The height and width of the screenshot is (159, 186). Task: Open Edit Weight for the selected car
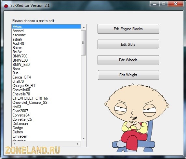coord(128,75)
